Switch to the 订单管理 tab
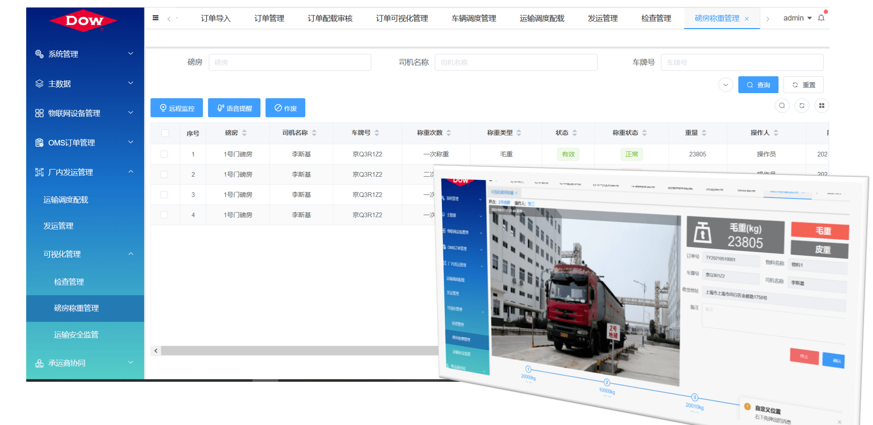 pyautogui.click(x=269, y=19)
